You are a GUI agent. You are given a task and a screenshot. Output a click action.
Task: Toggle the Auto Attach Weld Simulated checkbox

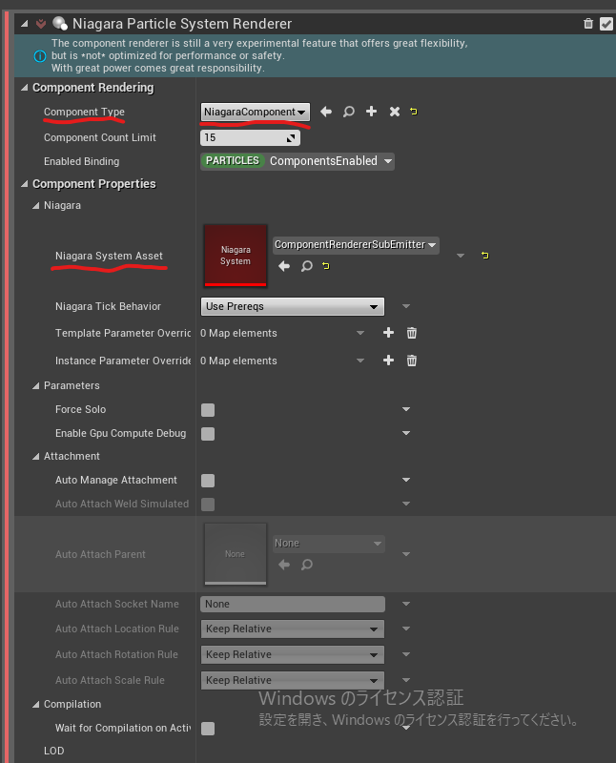(x=208, y=505)
